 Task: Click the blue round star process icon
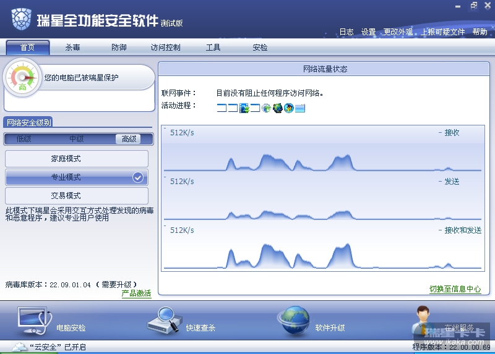289,108
